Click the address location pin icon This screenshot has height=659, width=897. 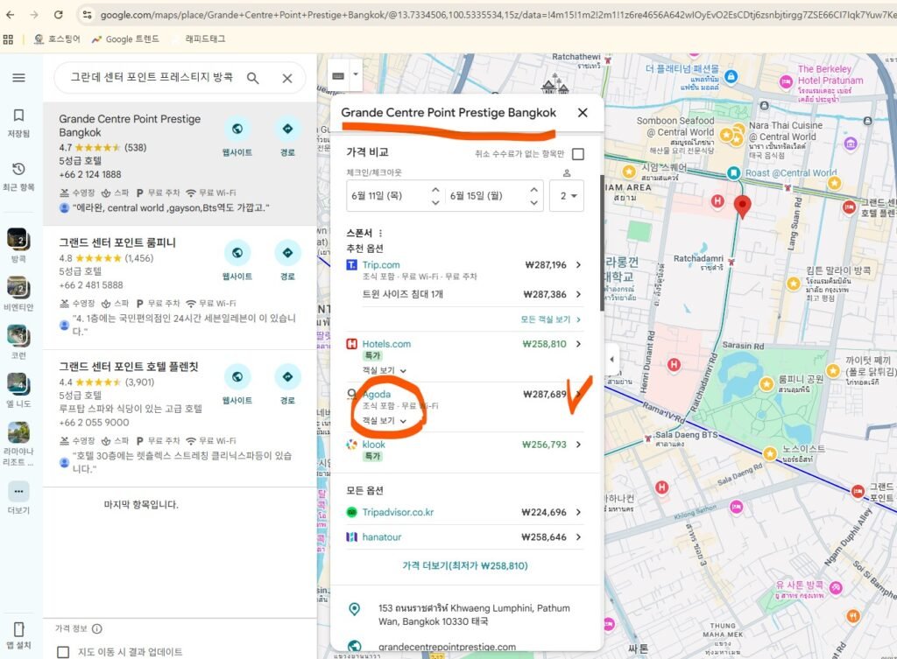click(355, 609)
